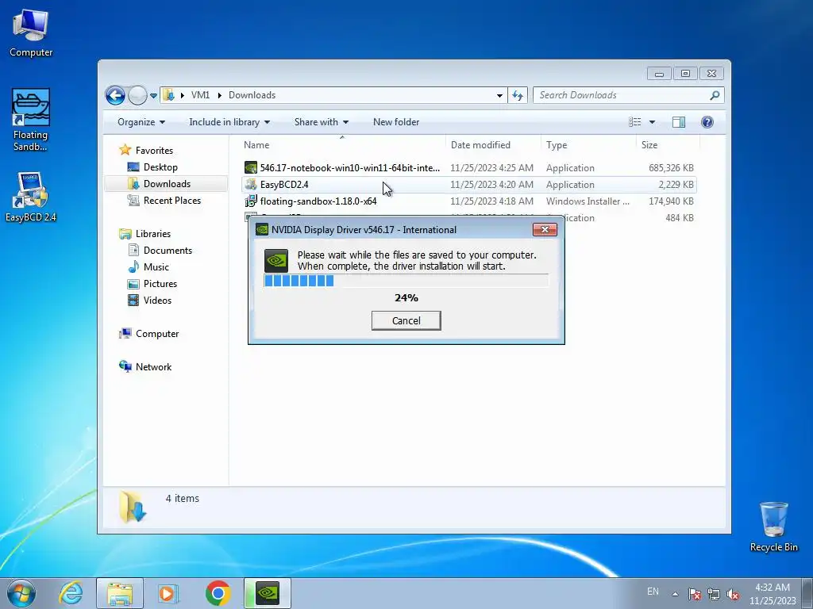Click EN language indicator
The height and width of the screenshot is (609, 813).
point(653,592)
